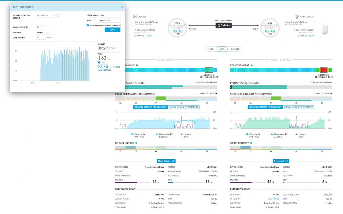The width and height of the screenshot is (343, 214).
Task: Click the local RX Rate History help icon
Action: coord(136,143)
